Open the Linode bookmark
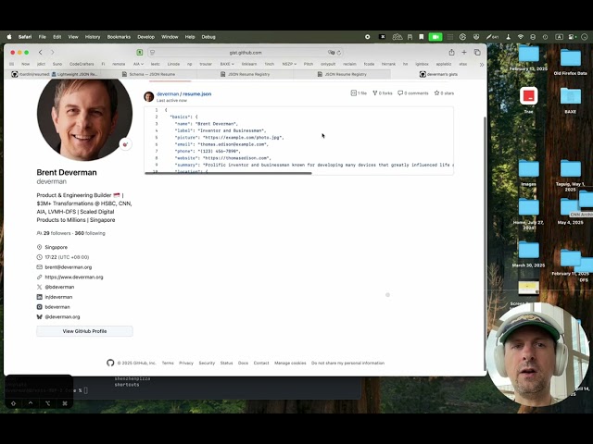 click(x=173, y=64)
